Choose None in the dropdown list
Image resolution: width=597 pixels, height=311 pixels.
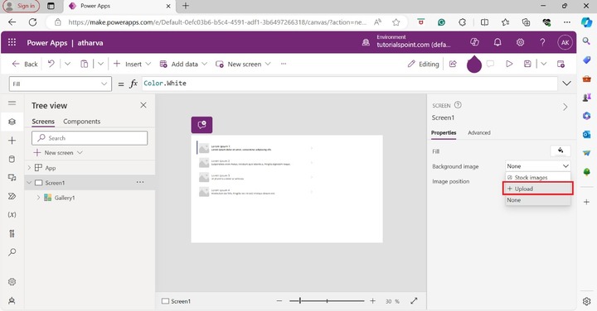click(x=537, y=199)
